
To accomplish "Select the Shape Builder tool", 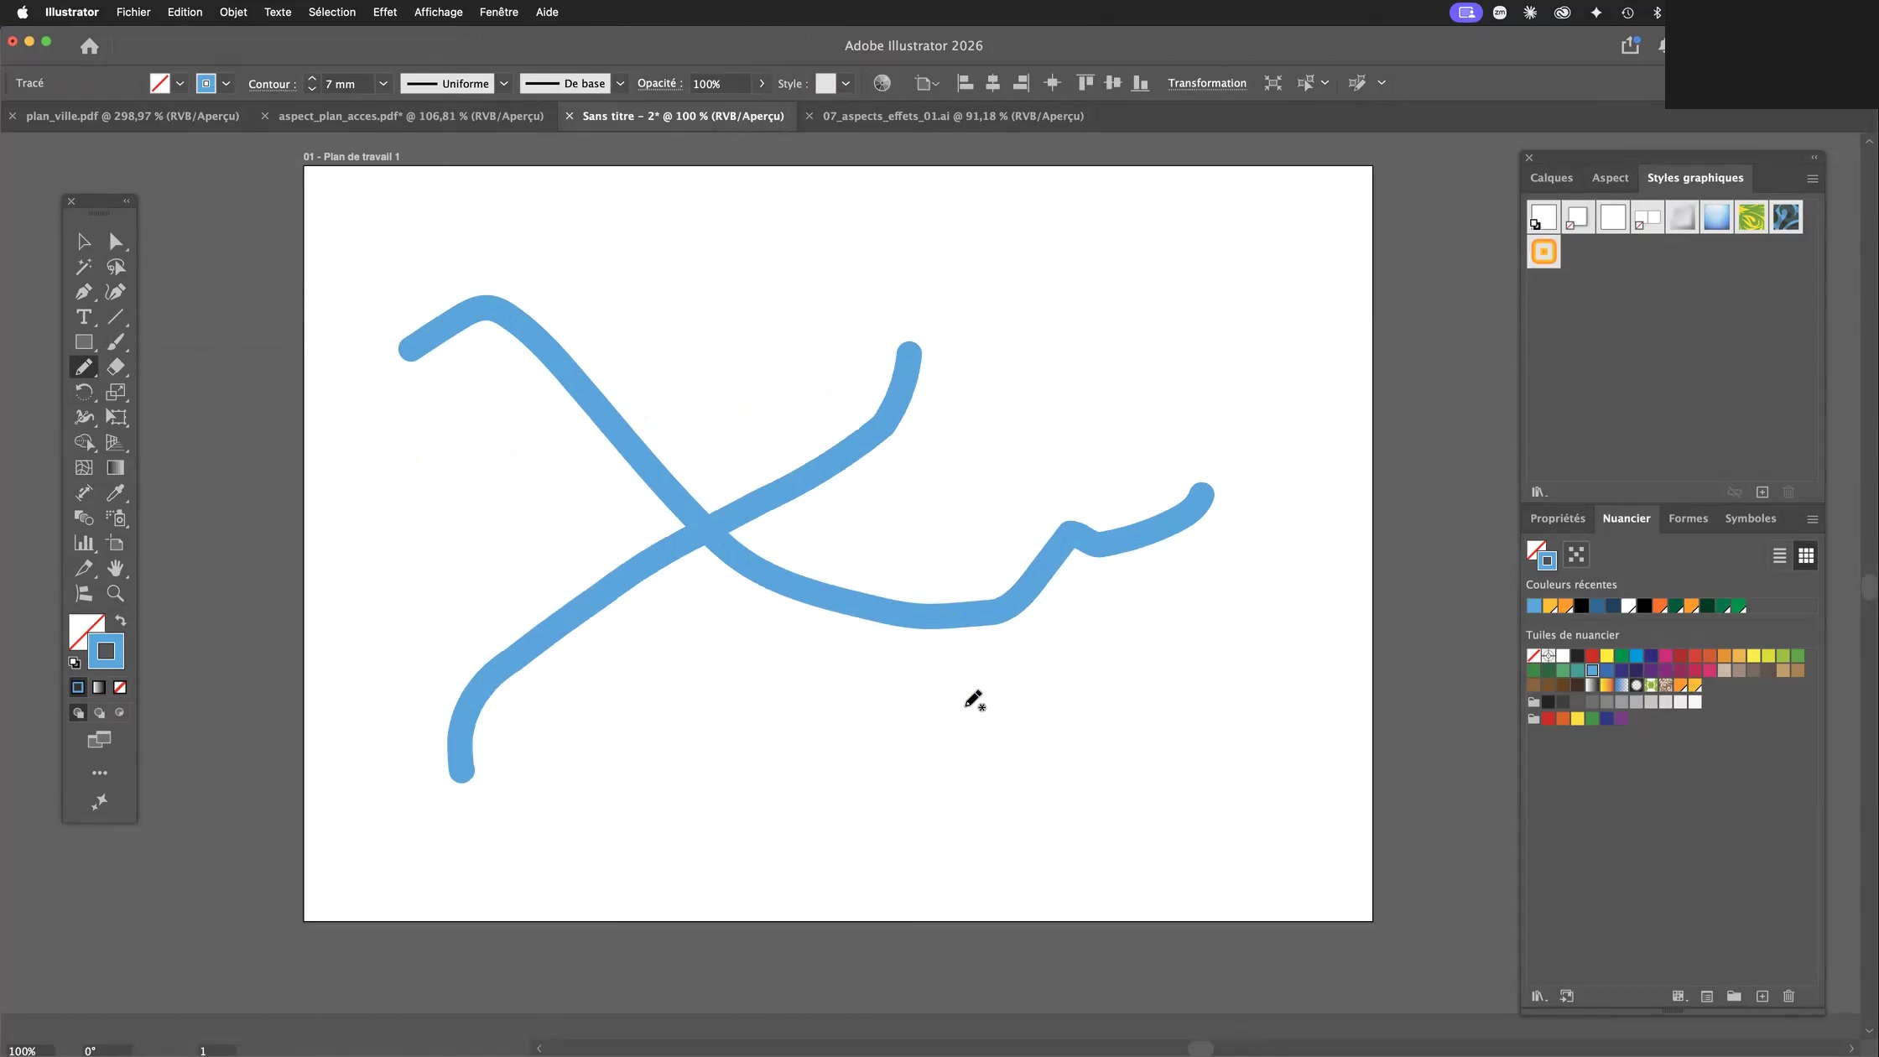I will click(x=84, y=442).
